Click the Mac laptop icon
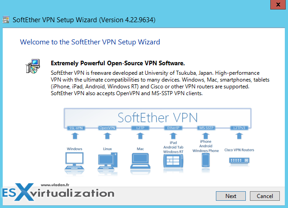Image resolution: width=288 pixels, height=208 pixels. 140,161
